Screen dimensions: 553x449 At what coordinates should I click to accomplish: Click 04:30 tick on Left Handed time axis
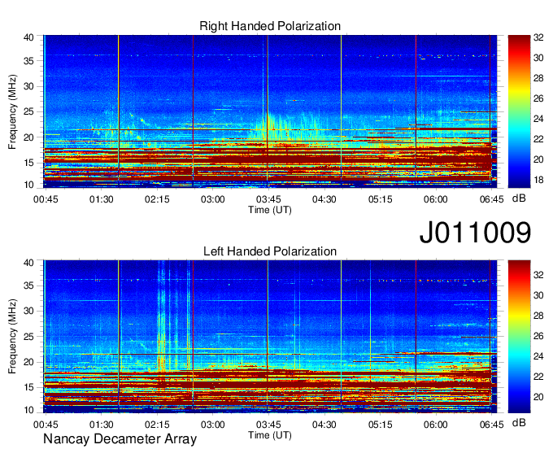click(x=324, y=425)
